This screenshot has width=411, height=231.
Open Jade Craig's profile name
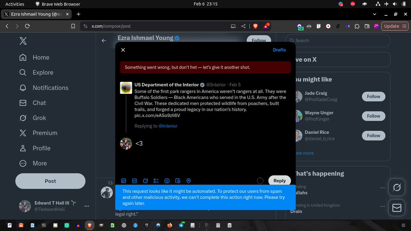(316, 93)
